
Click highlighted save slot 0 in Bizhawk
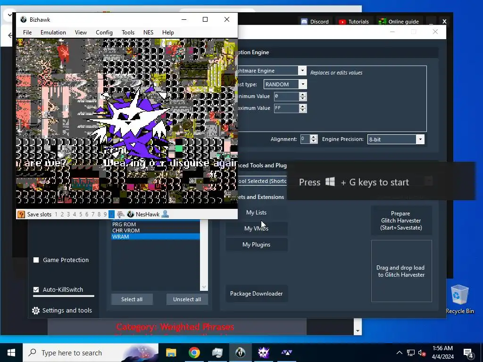[x=111, y=214]
